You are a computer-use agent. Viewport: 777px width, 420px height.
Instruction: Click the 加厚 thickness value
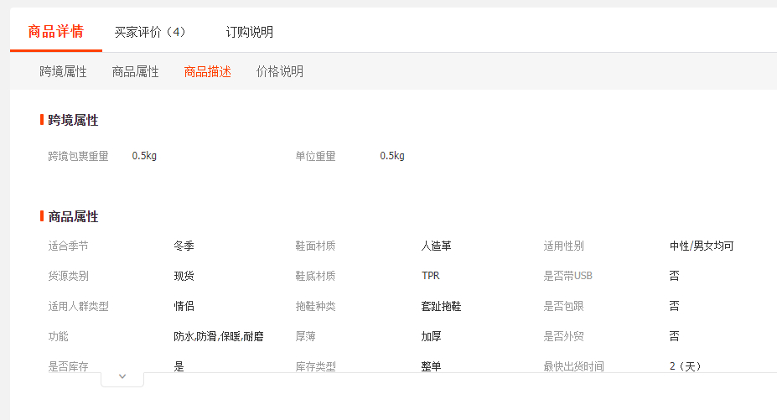[431, 336]
